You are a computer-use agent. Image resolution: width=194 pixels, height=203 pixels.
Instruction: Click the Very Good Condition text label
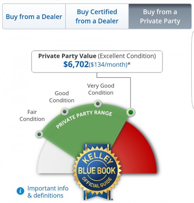coord(101,89)
